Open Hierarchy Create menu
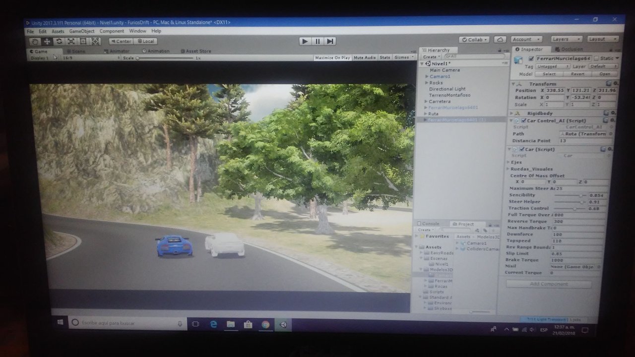This screenshot has height=357, width=635. [431, 57]
